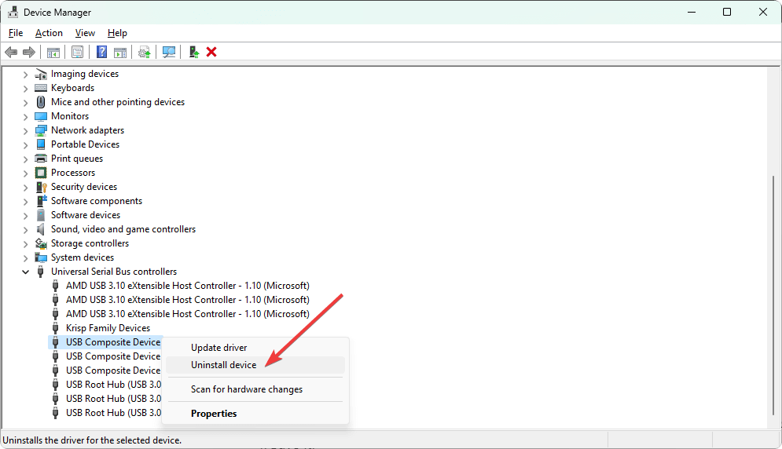Click the Update device driver toolbar icon
This screenshot has width=782, height=449.
(x=145, y=52)
